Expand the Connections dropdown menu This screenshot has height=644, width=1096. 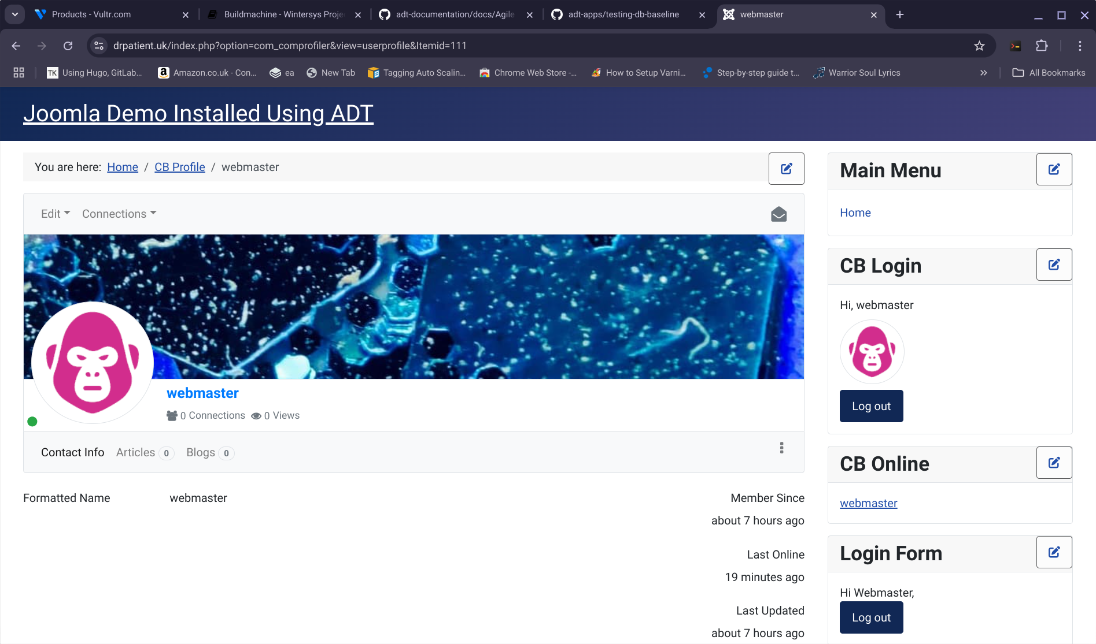(x=119, y=214)
